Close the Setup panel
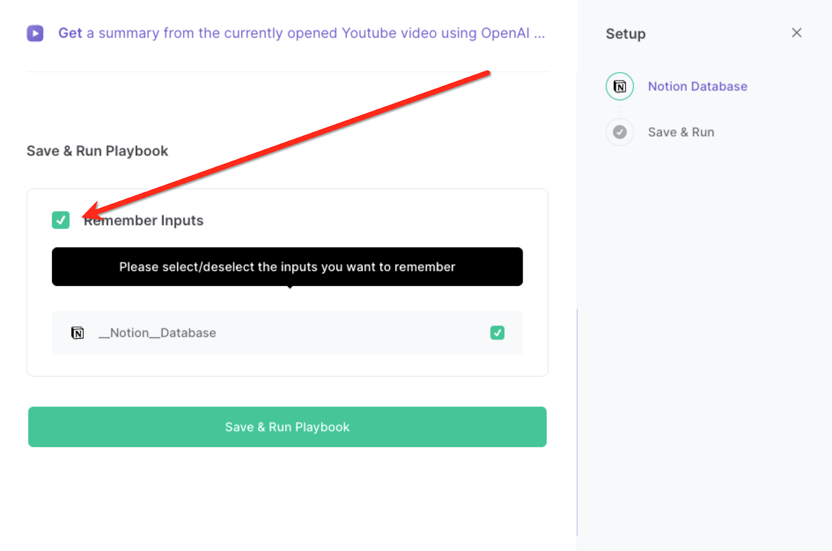The width and height of the screenshot is (832, 551). 796,33
